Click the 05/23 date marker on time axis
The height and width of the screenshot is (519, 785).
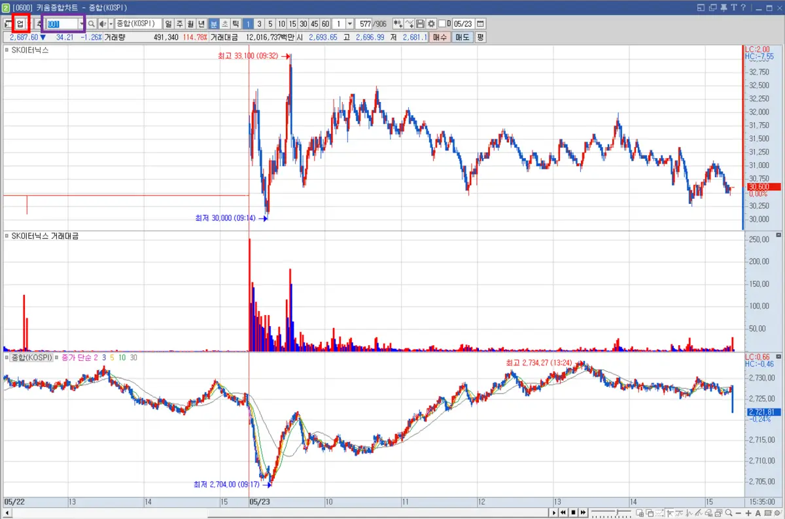(x=260, y=501)
